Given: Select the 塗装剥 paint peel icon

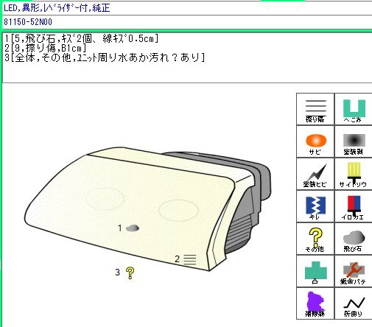Looking at the screenshot, I should [354, 141].
